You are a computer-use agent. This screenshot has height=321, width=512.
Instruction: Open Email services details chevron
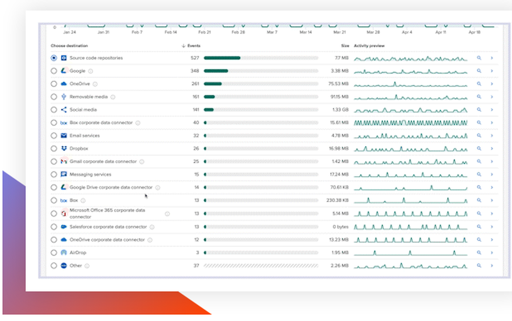pos(492,136)
